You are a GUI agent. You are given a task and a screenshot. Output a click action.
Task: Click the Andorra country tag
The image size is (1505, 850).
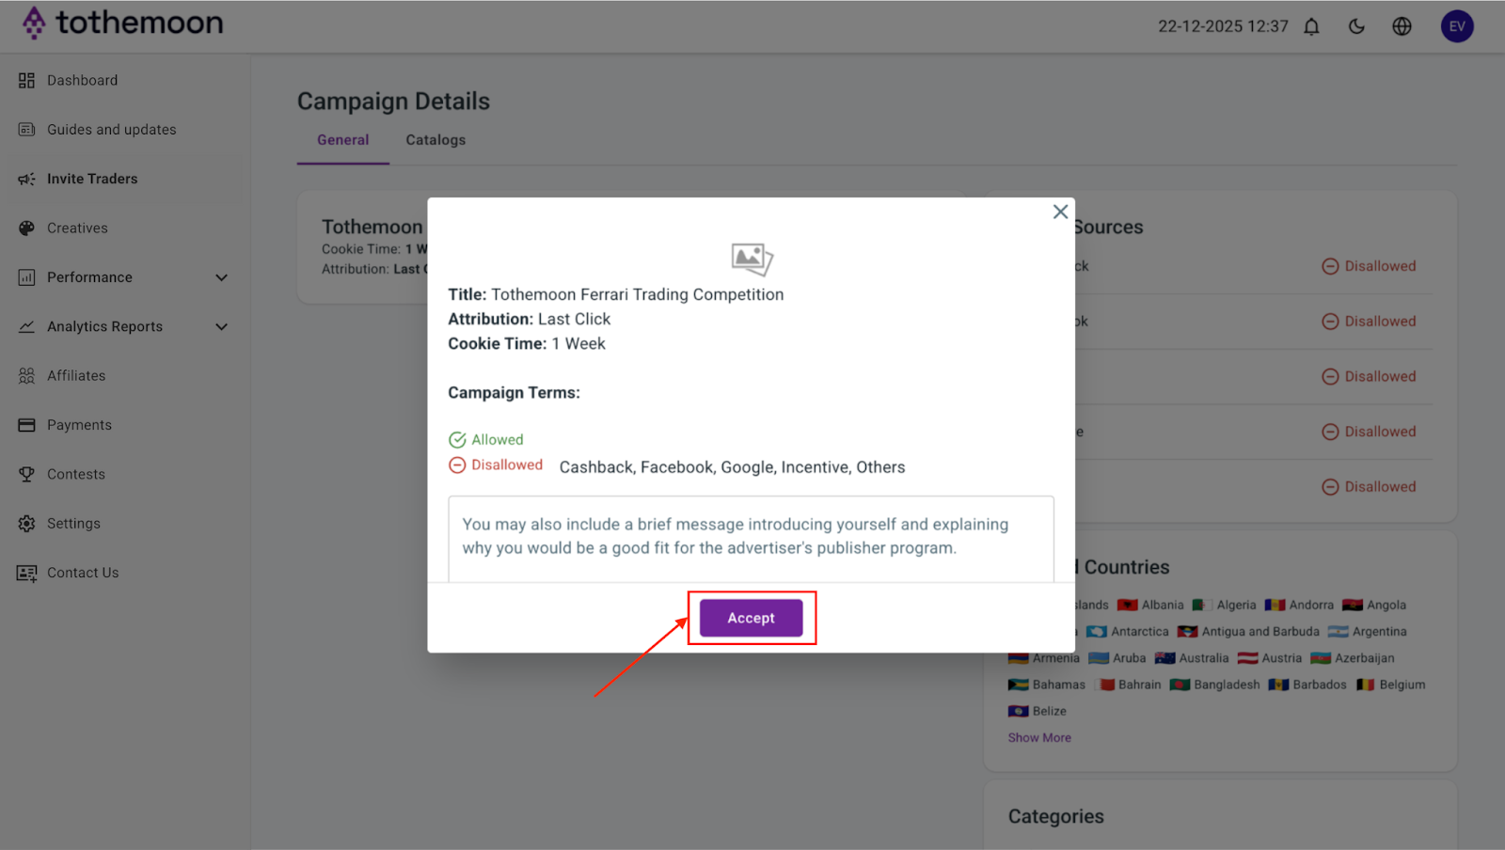tap(1299, 606)
